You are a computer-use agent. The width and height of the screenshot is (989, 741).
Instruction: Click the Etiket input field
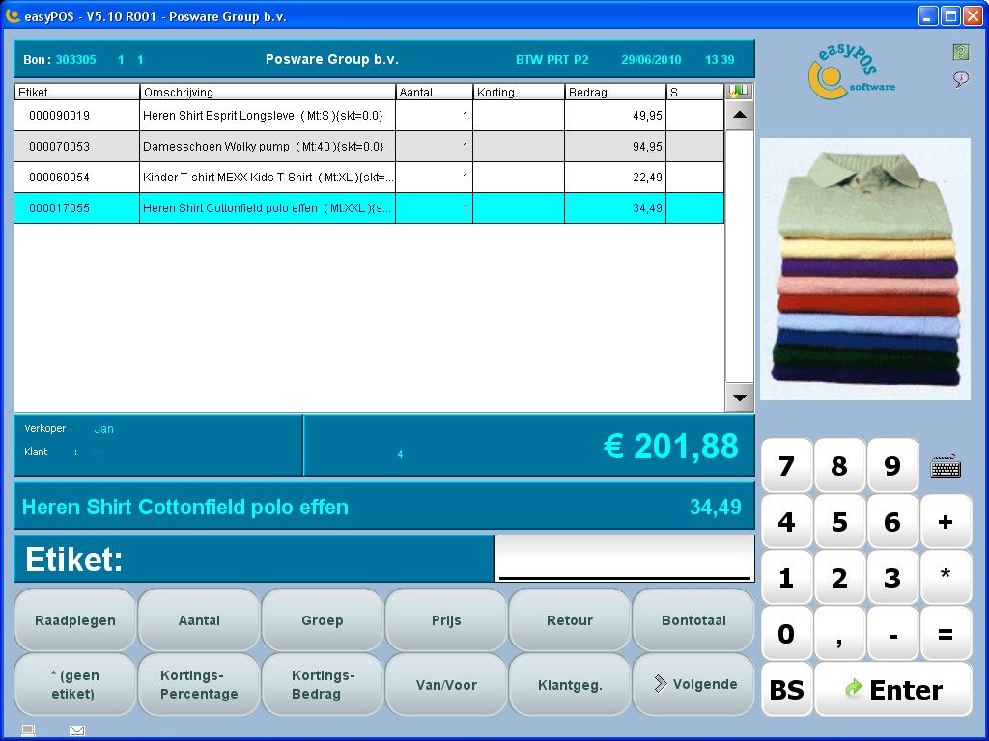tap(625, 559)
